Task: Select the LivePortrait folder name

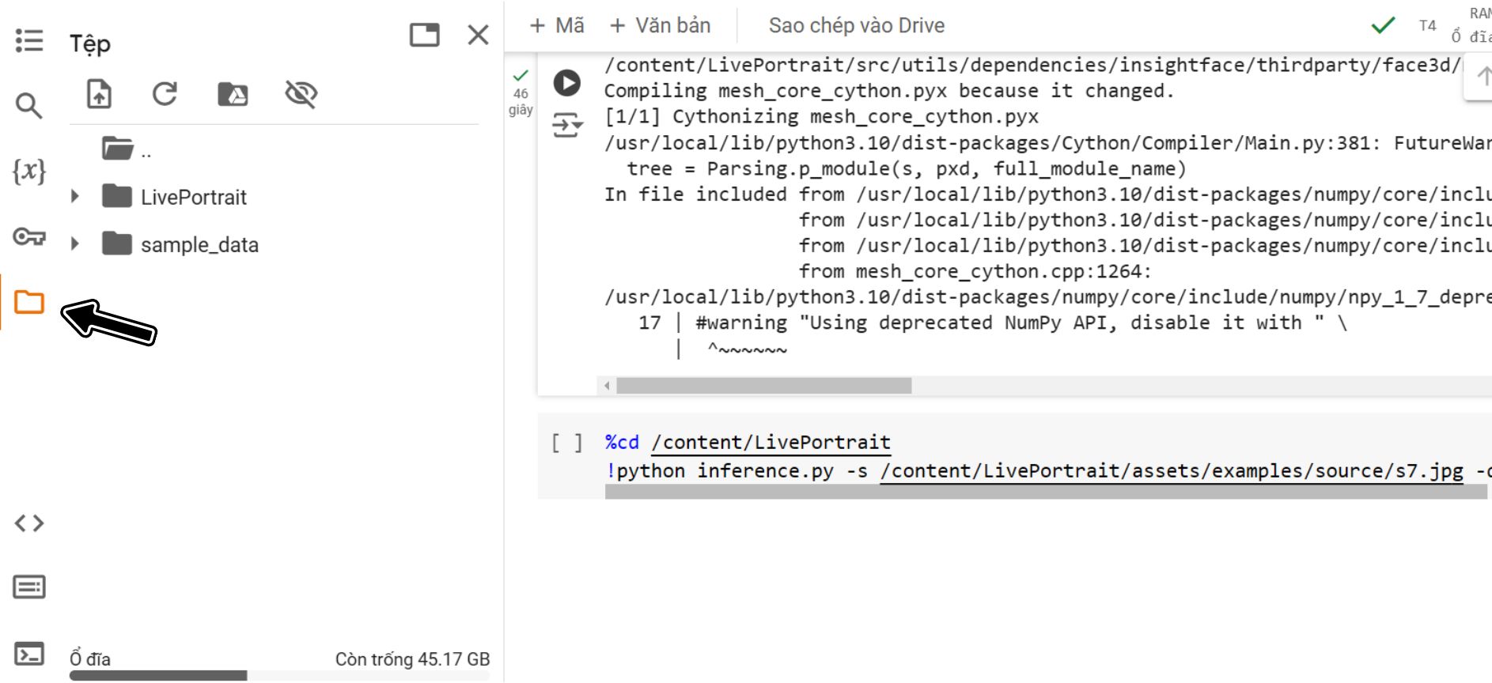Action: (194, 198)
